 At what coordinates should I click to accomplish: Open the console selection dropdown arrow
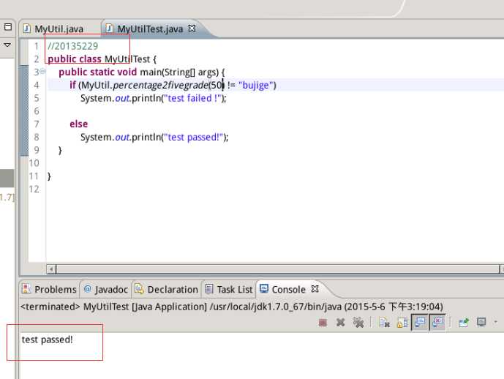(495, 322)
